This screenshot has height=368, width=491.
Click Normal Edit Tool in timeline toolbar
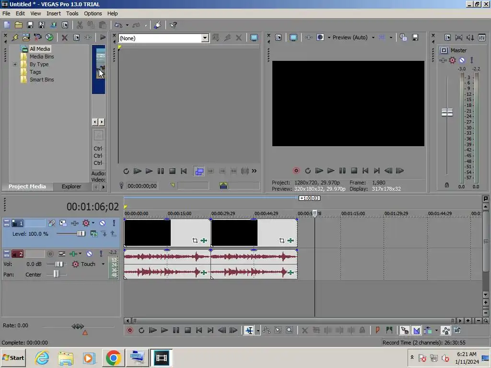point(249,330)
